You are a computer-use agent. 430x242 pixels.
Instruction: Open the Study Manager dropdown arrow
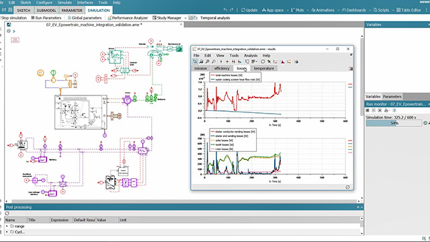pyautogui.click(x=185, y=18)
